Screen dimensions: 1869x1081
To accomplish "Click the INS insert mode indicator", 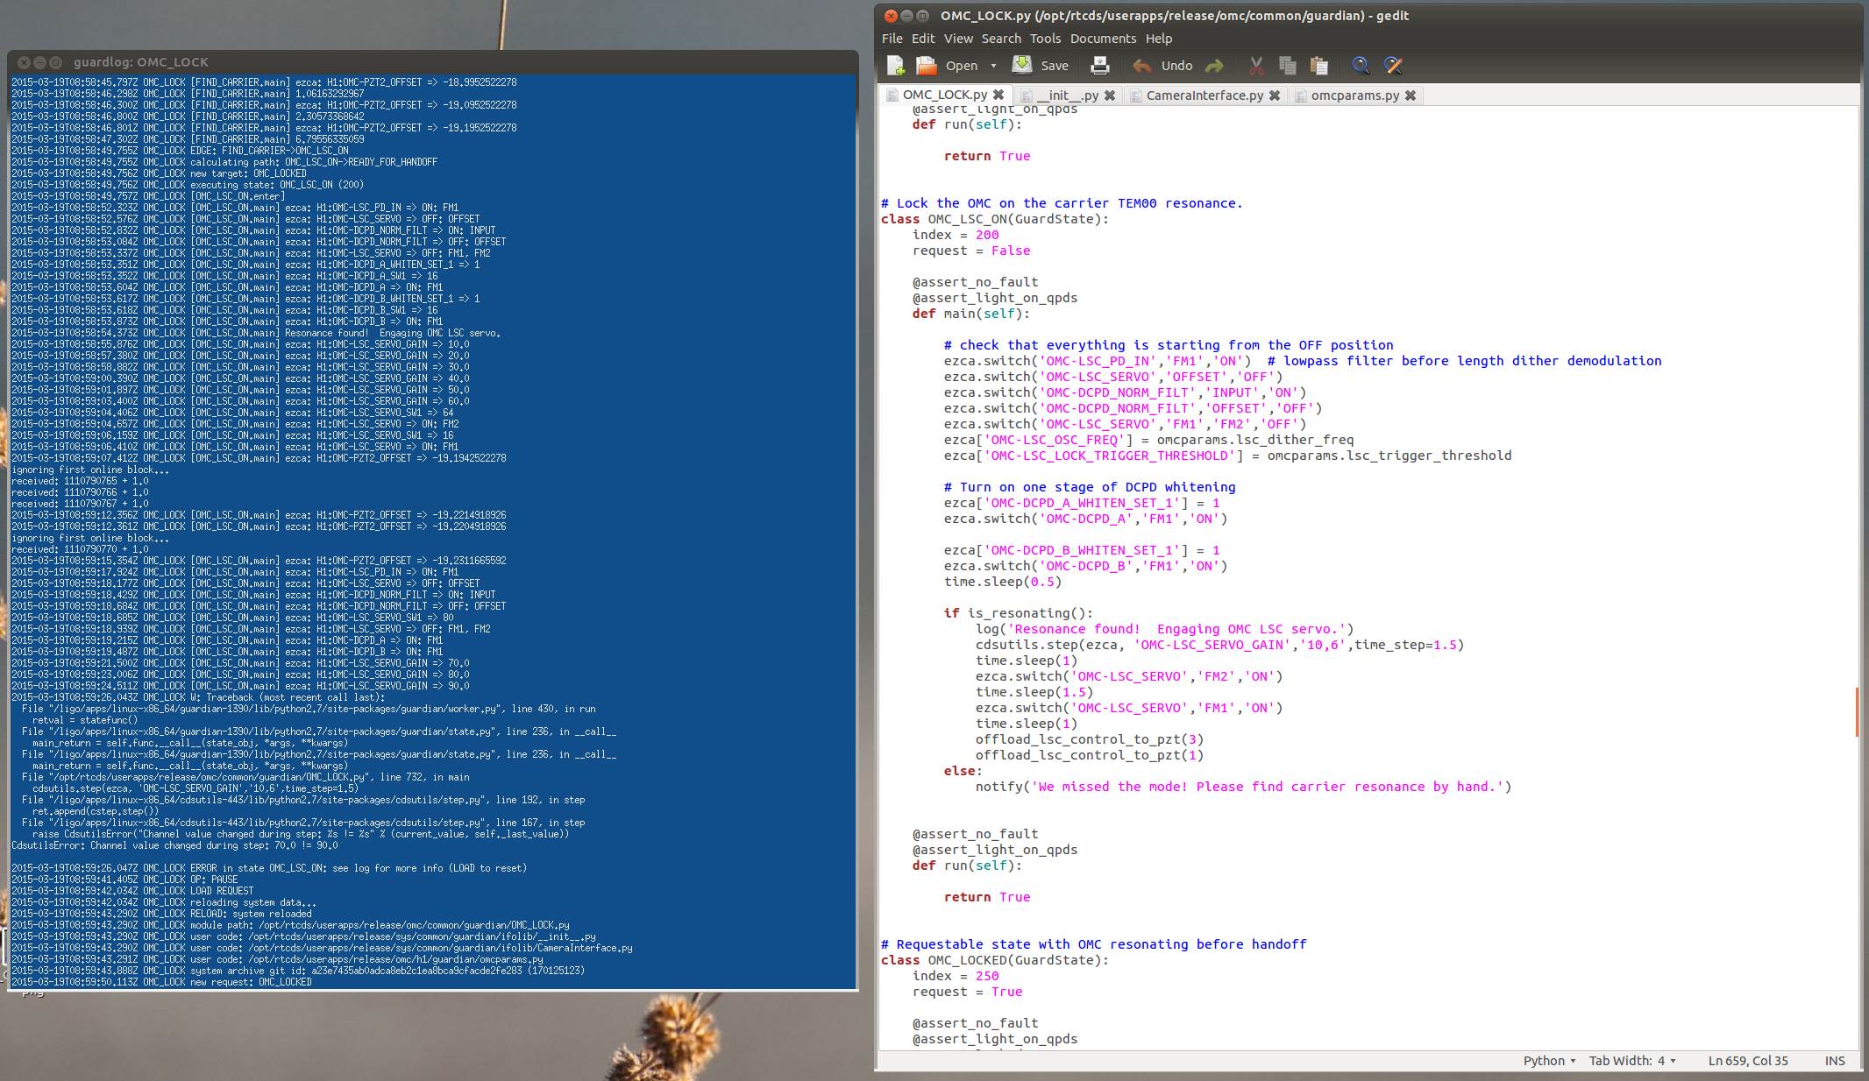I will click(1835, 1061).
